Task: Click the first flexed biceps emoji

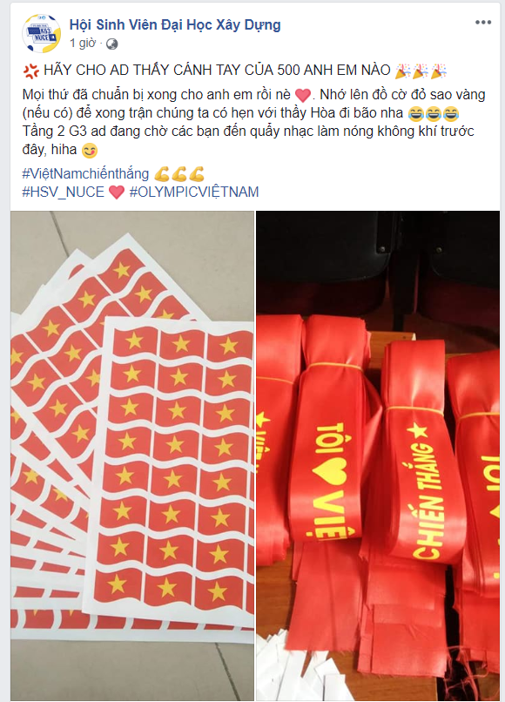Action: [x=162, y=173]
